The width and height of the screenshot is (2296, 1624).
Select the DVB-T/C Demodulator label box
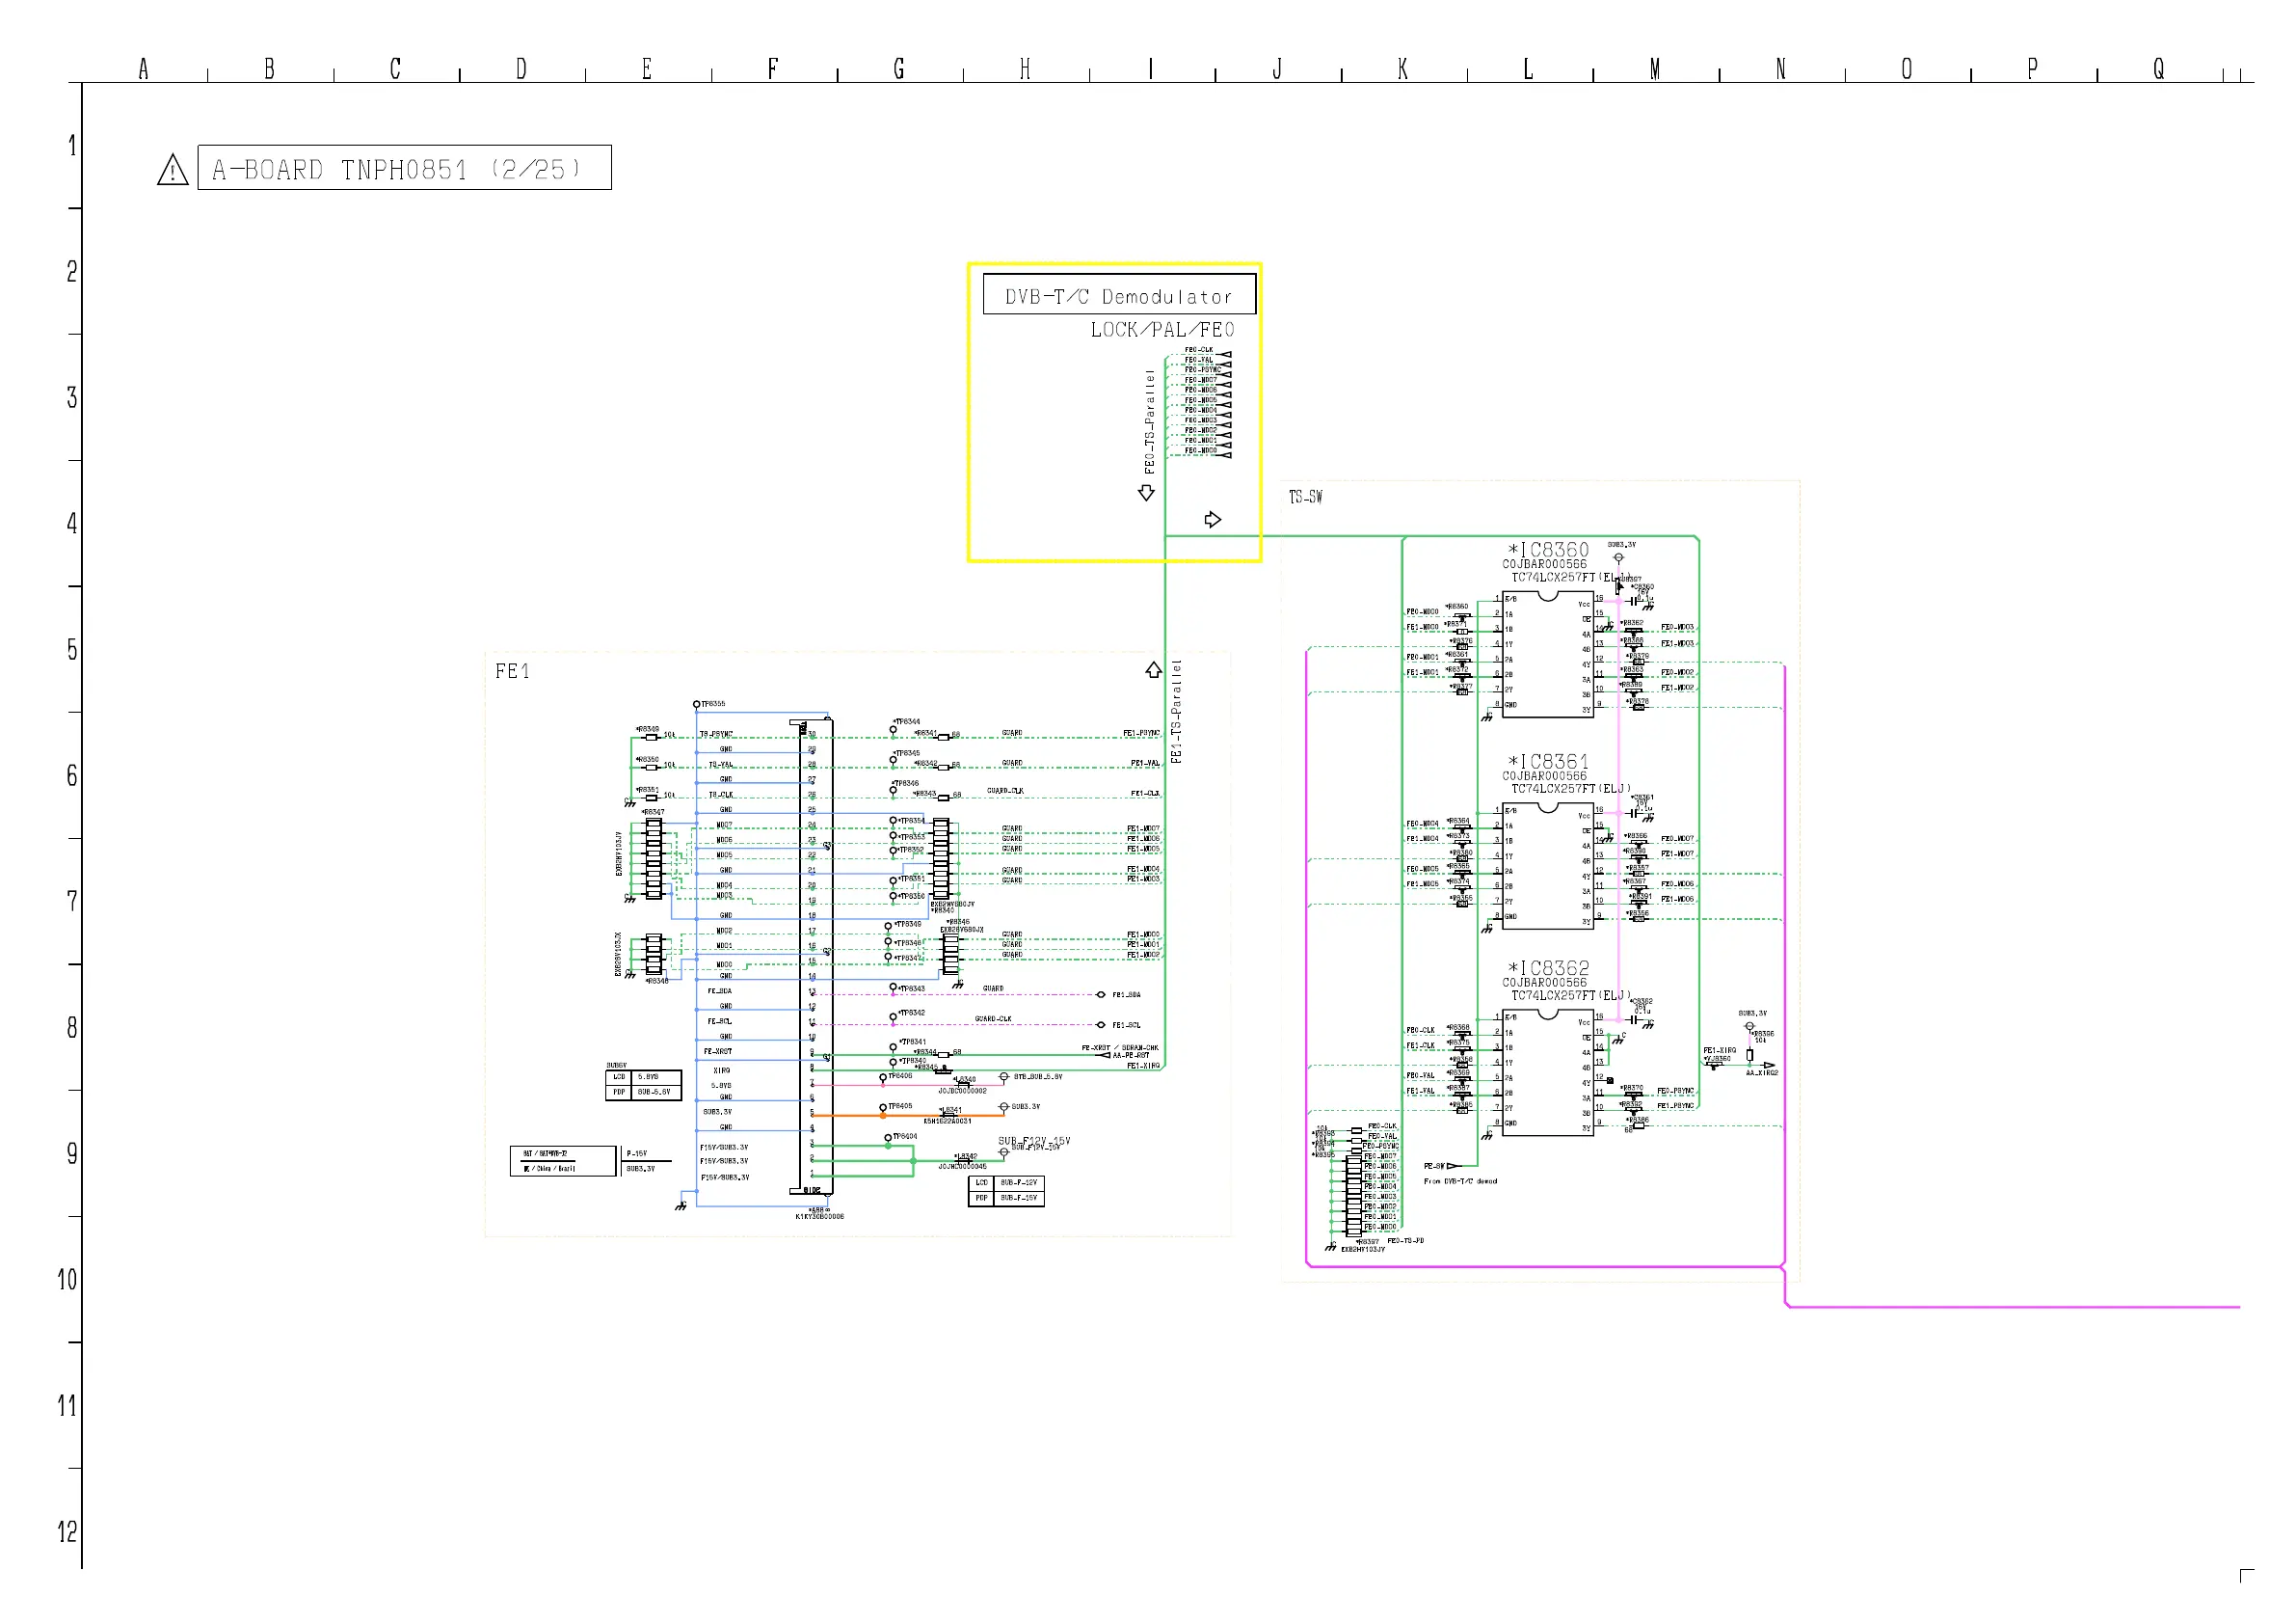(1118, 296)
